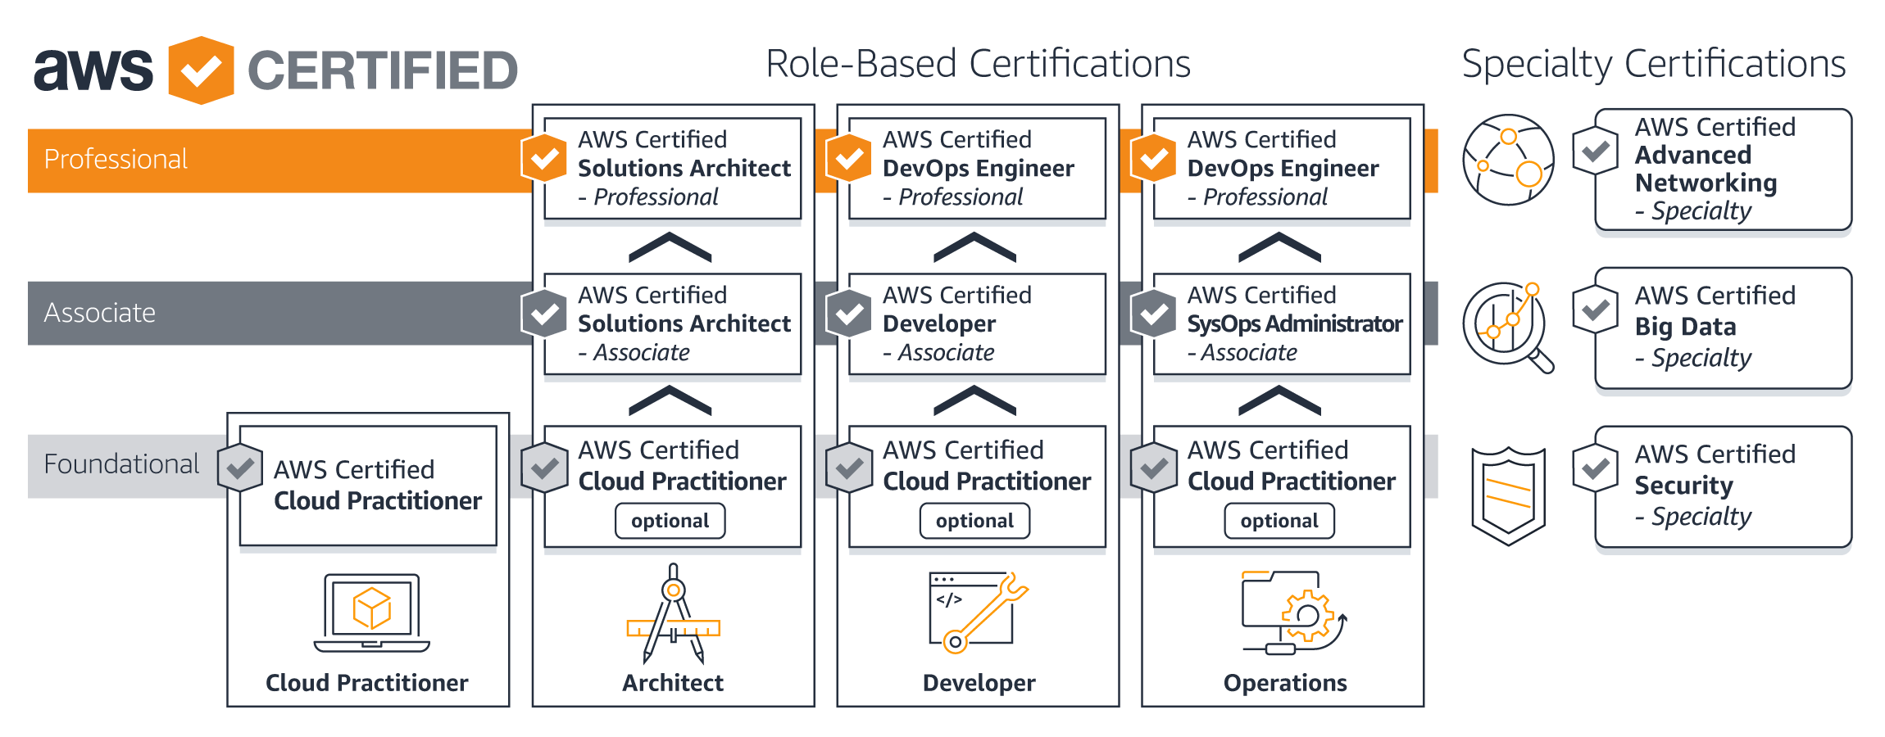Click optional tag in Architect column

coord(670,521)
